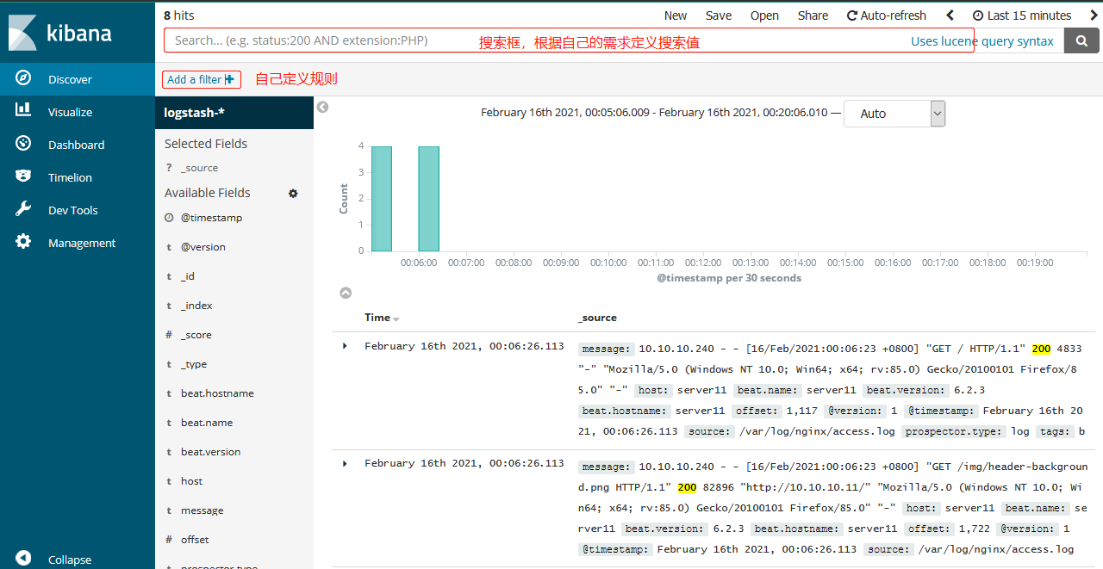Click Dev Tools label in sidebar
Screen dimensions: 1103x569
pyautogui.click(x=73, y=210)
